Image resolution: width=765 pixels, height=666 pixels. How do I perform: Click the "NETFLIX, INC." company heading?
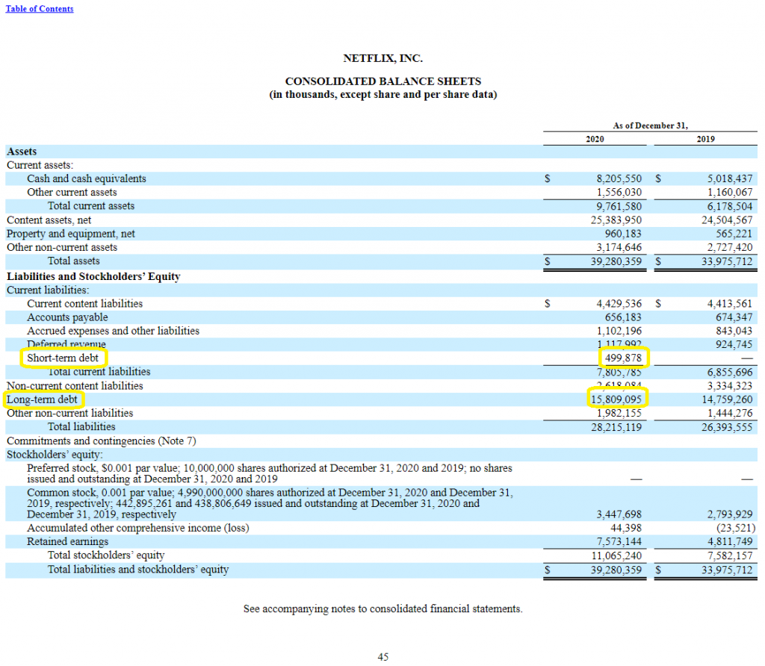[383, 58]
